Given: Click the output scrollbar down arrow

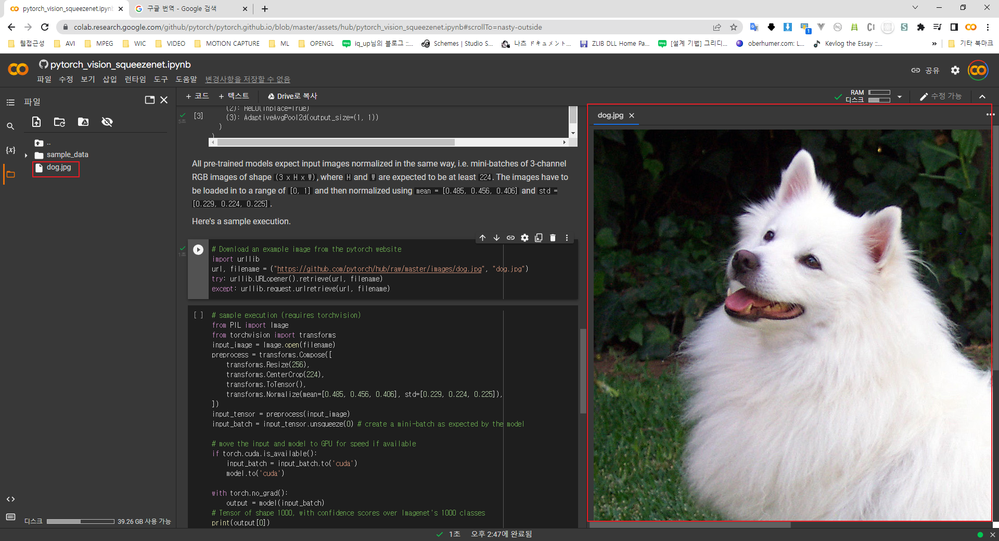Looking at the screenshot, I should pyautogui.click(x=573, y=133).
